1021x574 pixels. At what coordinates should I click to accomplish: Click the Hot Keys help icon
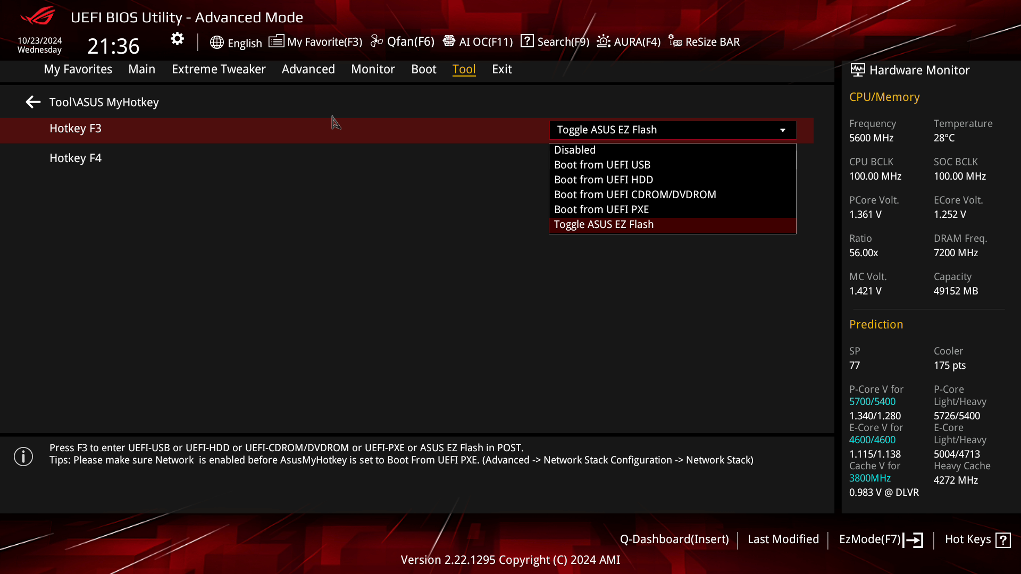tap(1004, 539)
